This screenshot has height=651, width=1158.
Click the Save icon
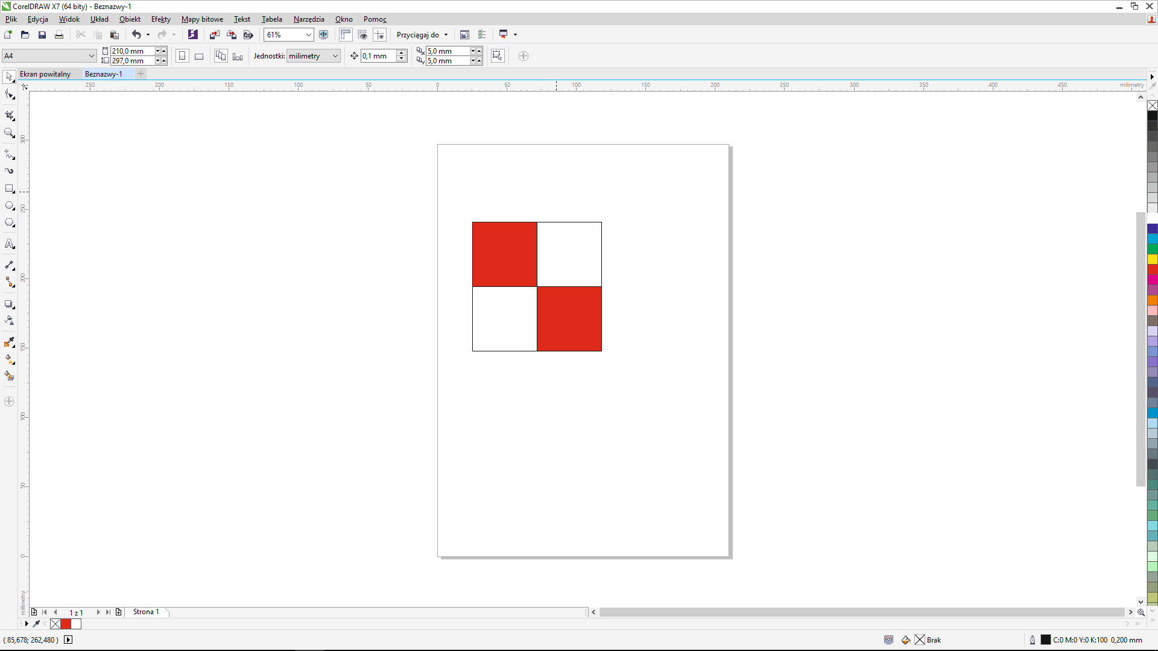pyautogui.click(x=42, y=35)
